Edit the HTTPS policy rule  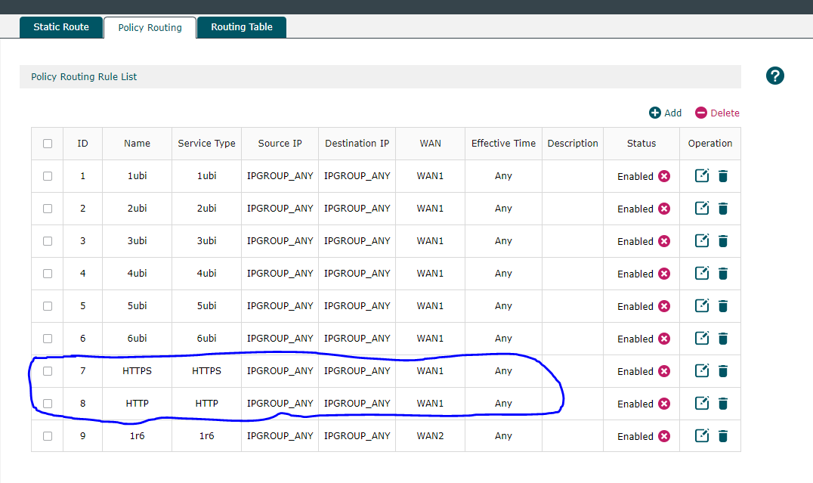[x=701, y=371]
